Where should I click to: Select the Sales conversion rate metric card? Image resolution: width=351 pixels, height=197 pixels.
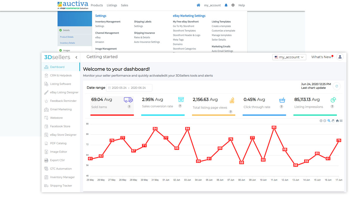click(x=163, y=106)
